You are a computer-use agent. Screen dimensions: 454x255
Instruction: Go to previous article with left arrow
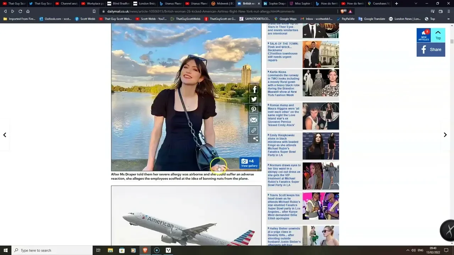[5, 135]
